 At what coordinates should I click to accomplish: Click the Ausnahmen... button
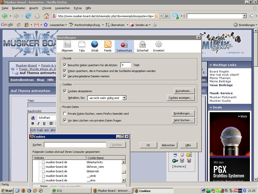click(x=184, y=91)
